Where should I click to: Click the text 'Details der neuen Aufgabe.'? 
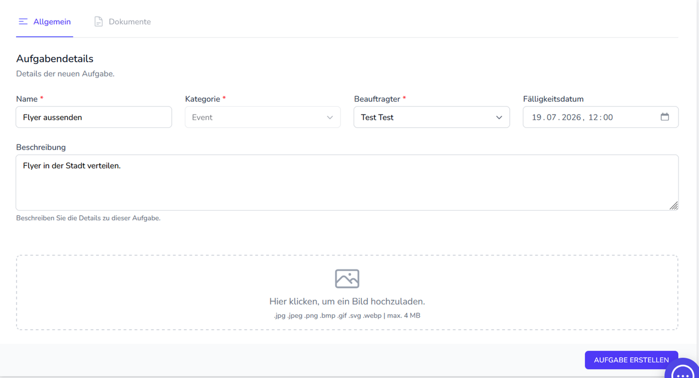pos(65,74)
